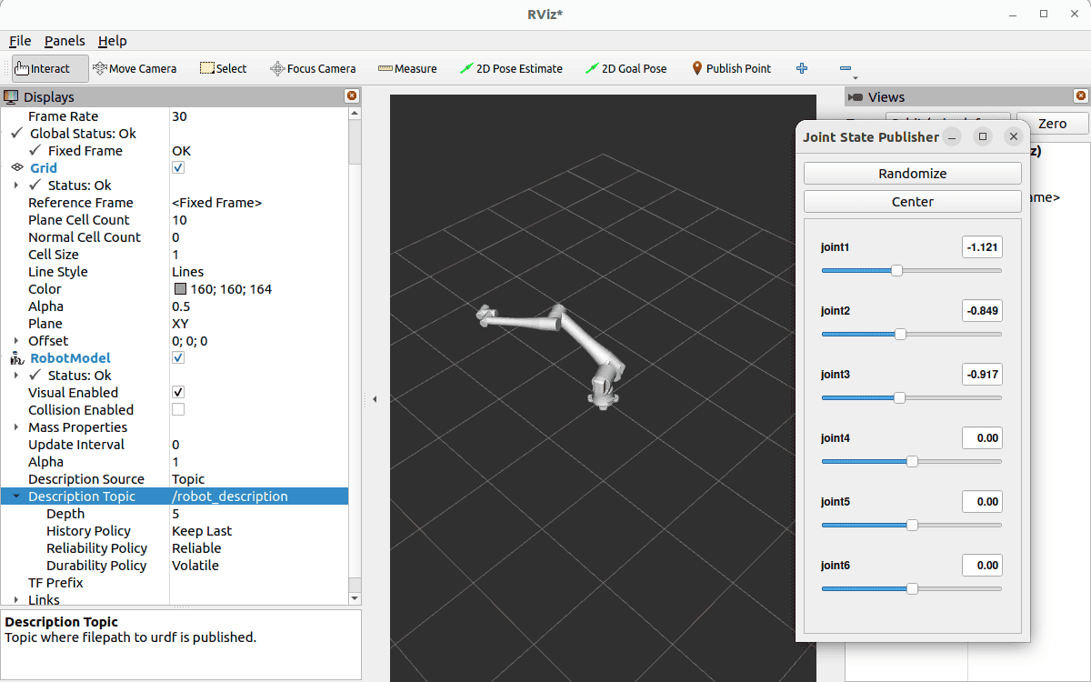Click the Focus Camera tool

pos(313,68)
